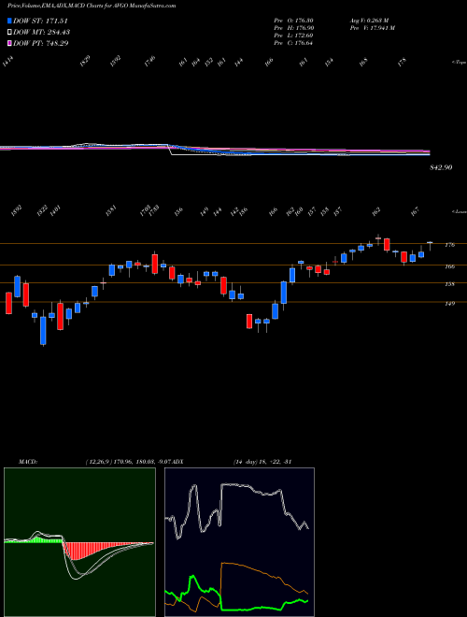Click the 842.90 price label by the EMA lines
Screen dimensions: 467x617
pos(441,167)
